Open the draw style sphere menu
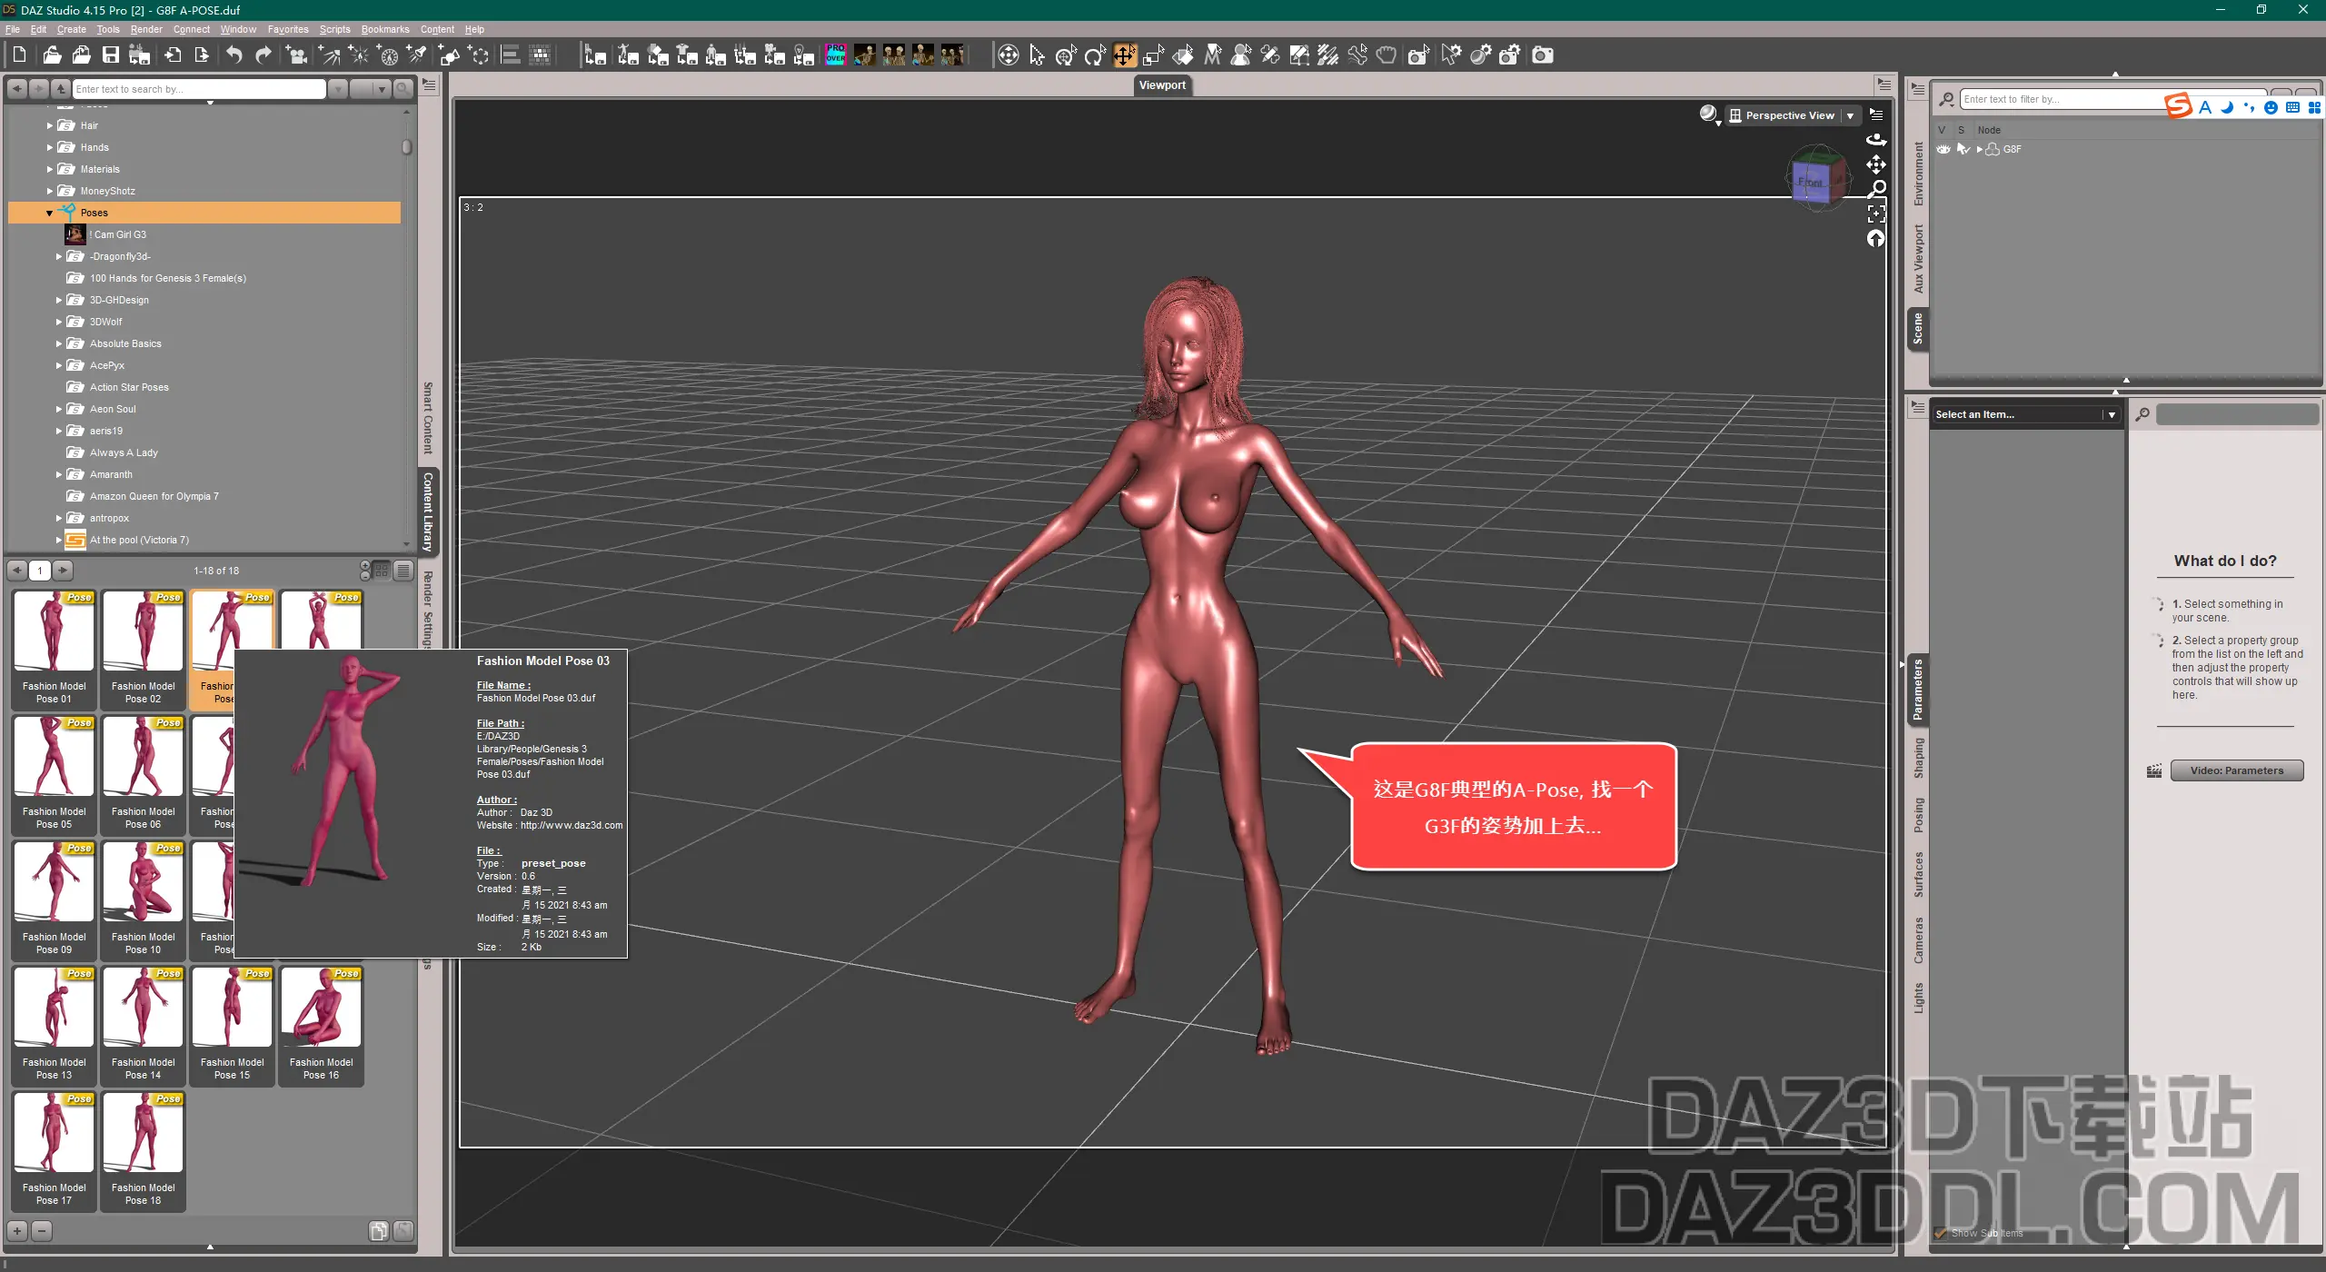 [x=1709, y=114]
